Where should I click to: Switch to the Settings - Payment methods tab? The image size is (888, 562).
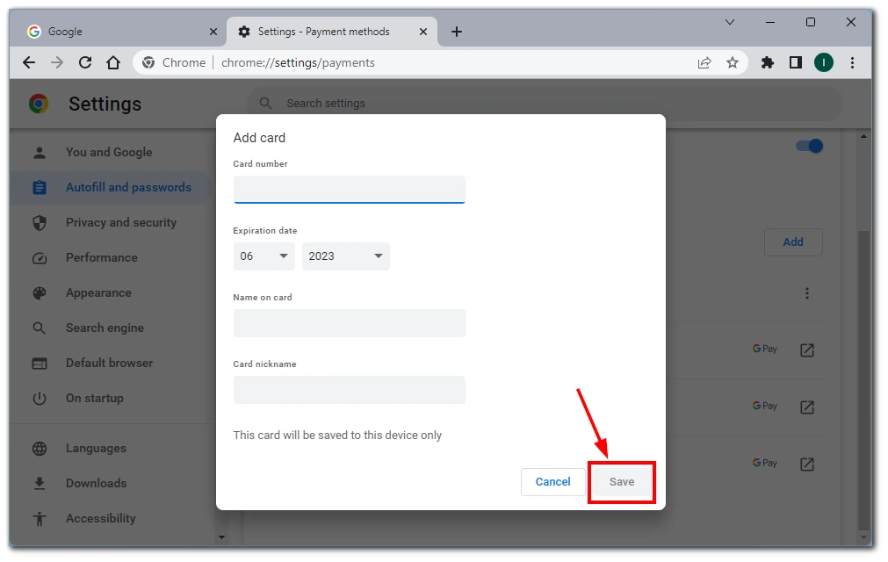coord(332,32)
